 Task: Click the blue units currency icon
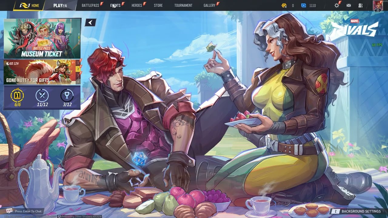click(304, 5)
